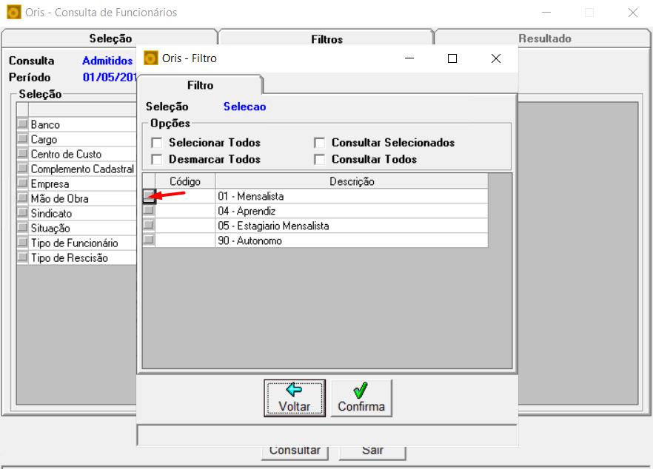The width and height of the screenshot is (653, 469).
Task: Close the Oris - Filtro dialog
Action: [495, 58]
